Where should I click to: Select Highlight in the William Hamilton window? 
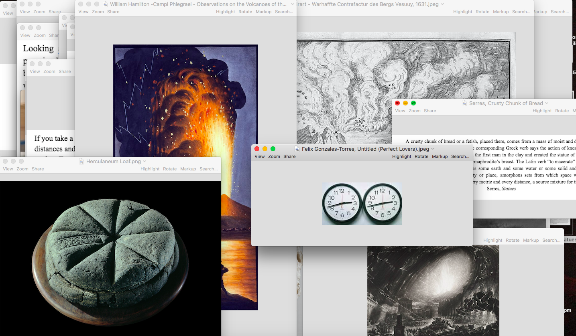[226, 12]
